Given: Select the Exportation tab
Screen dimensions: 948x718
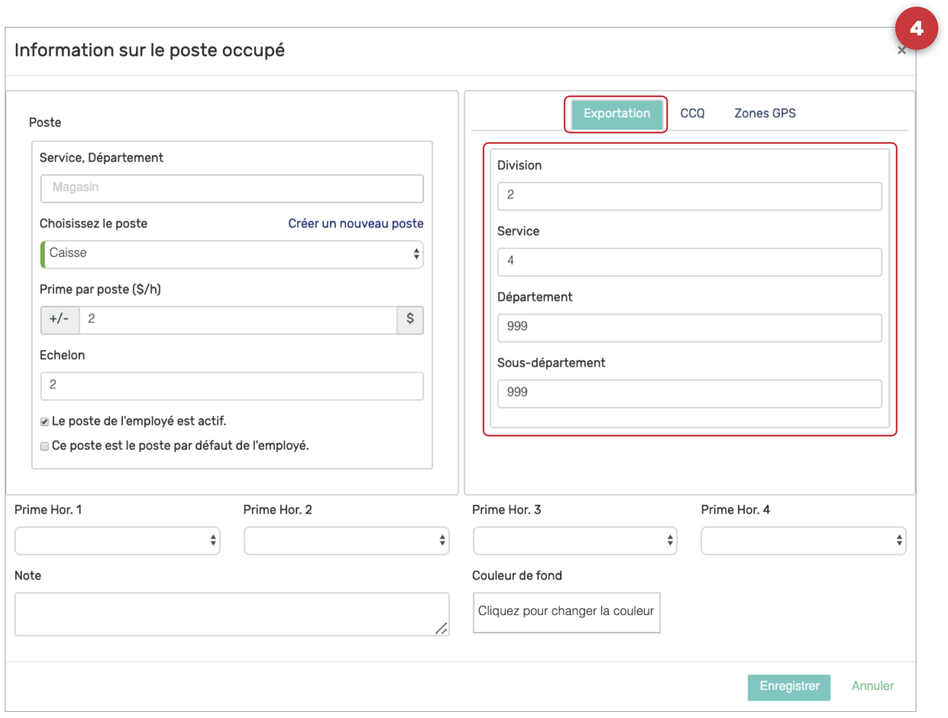Looking at the screenshot, I should click(616, 114).
